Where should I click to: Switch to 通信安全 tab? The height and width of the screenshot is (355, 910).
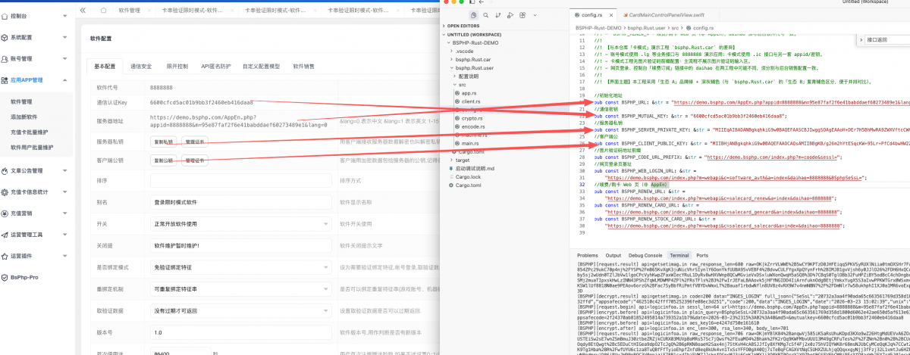tap(141, 66)
